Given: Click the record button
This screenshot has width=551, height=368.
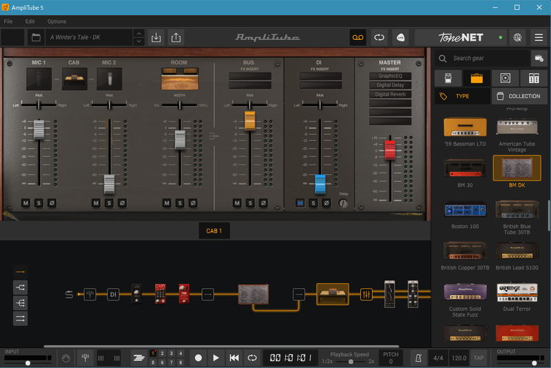Looking at the screenshot, I should [x=198, y=358].
